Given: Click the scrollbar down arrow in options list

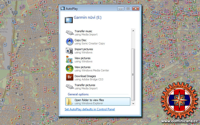Looking at the screenshot, I should (x=133, y=104).
